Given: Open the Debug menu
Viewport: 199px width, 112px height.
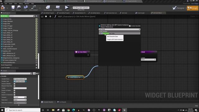Looking at the screenshot, I should [x=21, y=4].
